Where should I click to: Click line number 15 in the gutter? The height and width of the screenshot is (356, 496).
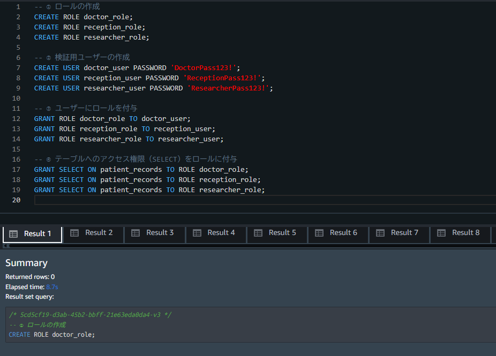tap(16, 149)
